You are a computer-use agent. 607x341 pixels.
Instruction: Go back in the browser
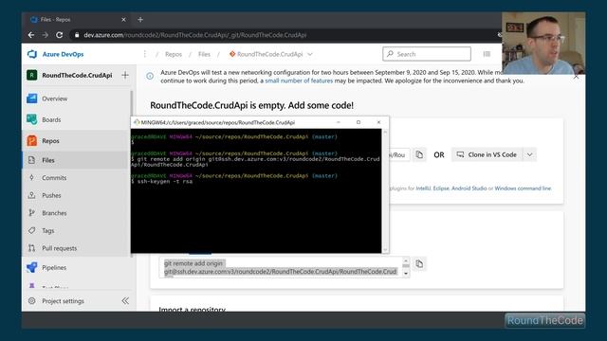(31, 35)
